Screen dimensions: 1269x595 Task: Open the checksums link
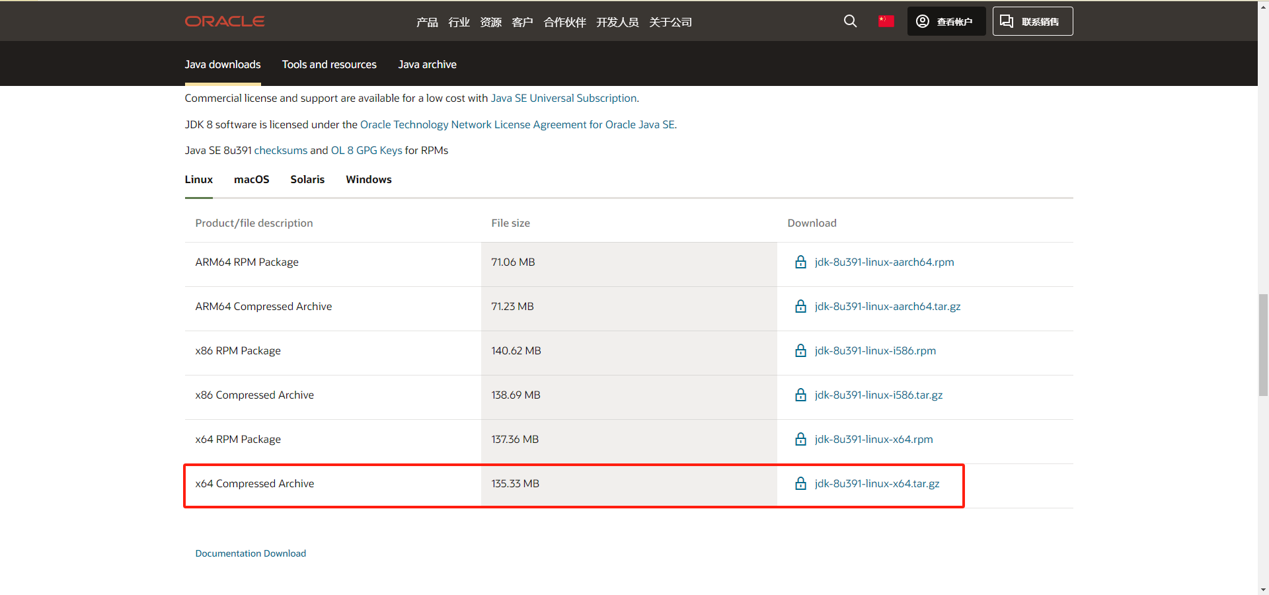click(x=281, y=150)
